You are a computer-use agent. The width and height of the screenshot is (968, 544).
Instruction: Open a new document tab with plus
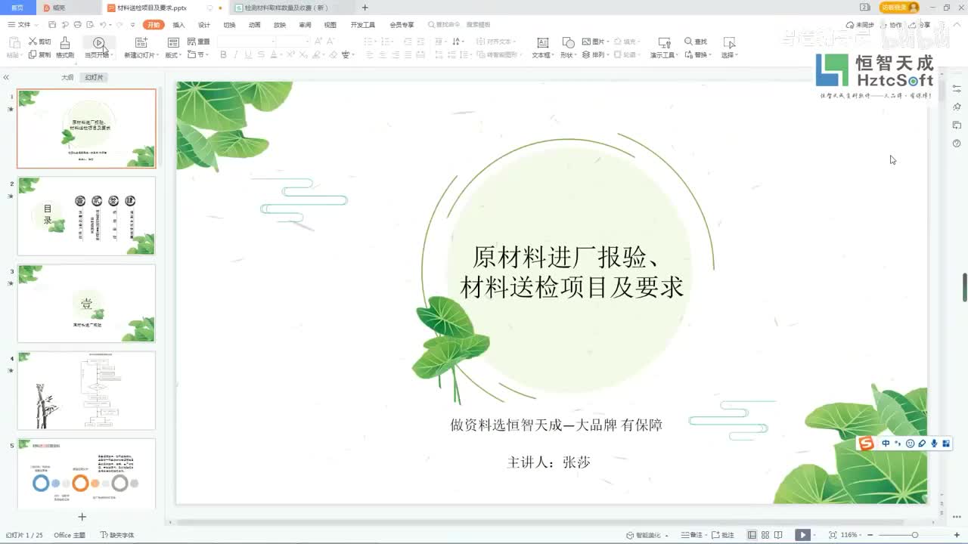pyautogui.click(x=365, y=8)
